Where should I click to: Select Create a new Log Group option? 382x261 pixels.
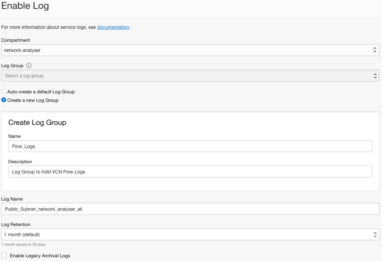(x=4, y=100)
